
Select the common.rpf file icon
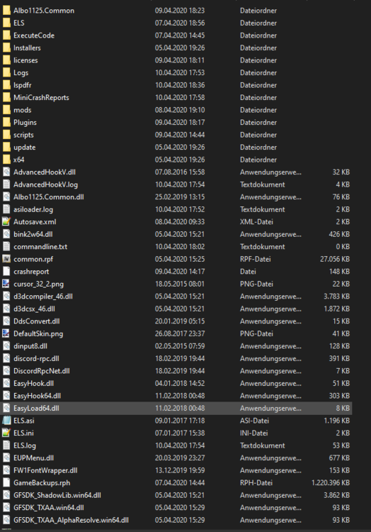pos(6,259)
